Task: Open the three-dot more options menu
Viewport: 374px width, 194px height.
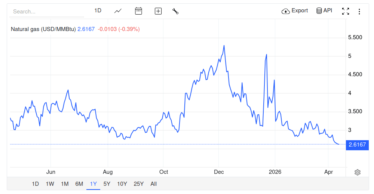Action: coord(359,11)
